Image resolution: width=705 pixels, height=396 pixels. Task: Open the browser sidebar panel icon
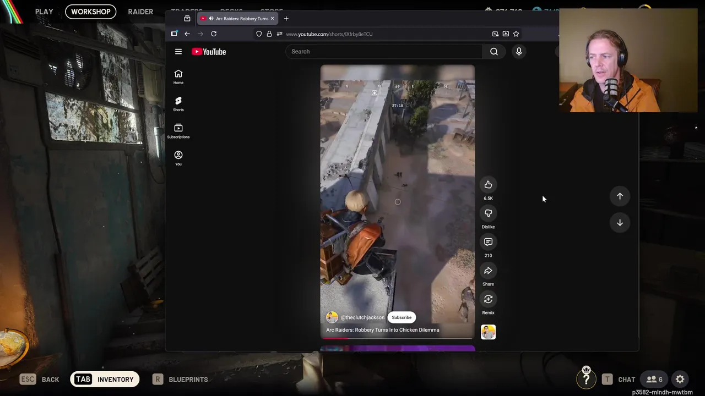(174, 34)
